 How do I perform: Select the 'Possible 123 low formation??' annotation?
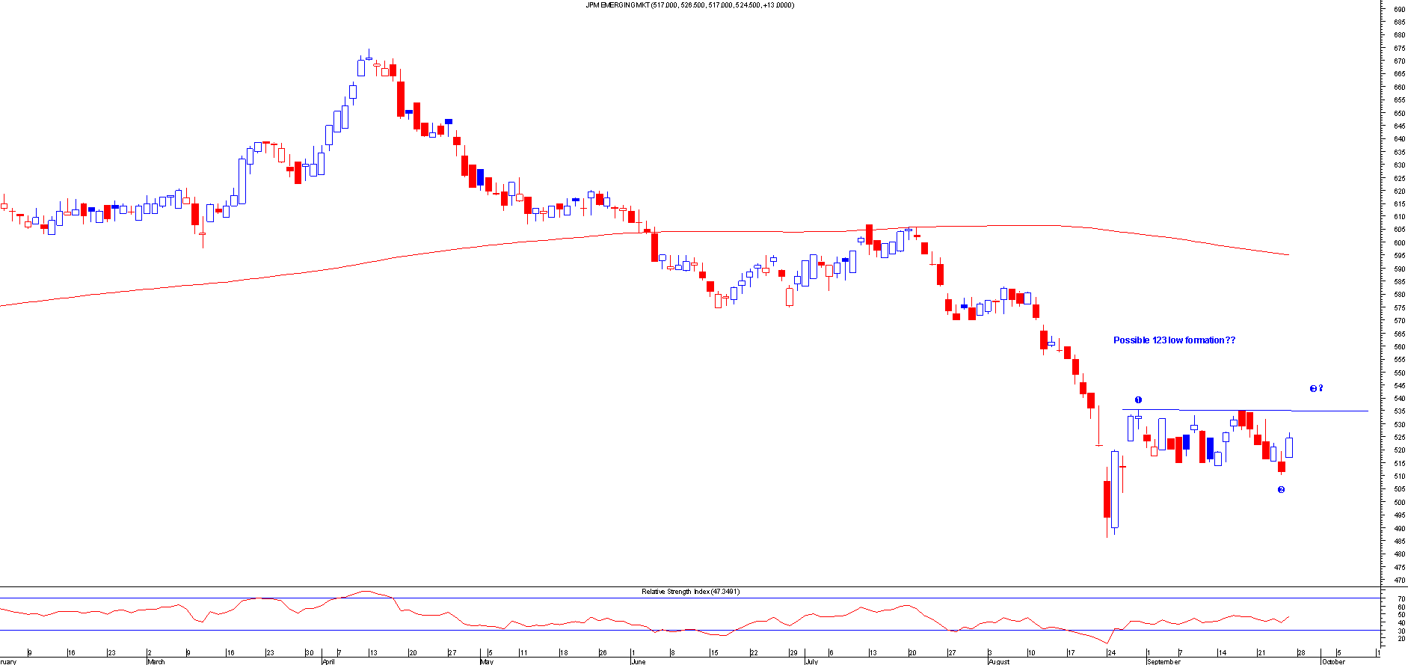click(1174, 340)
